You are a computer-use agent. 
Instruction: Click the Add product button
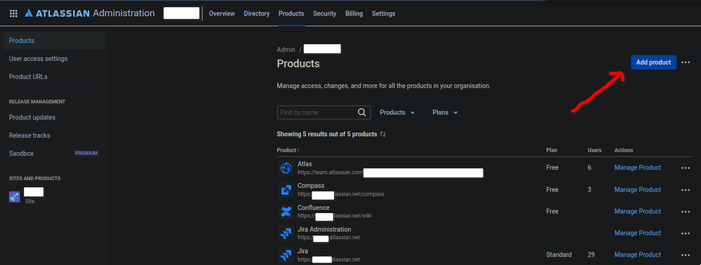(653, 62)
